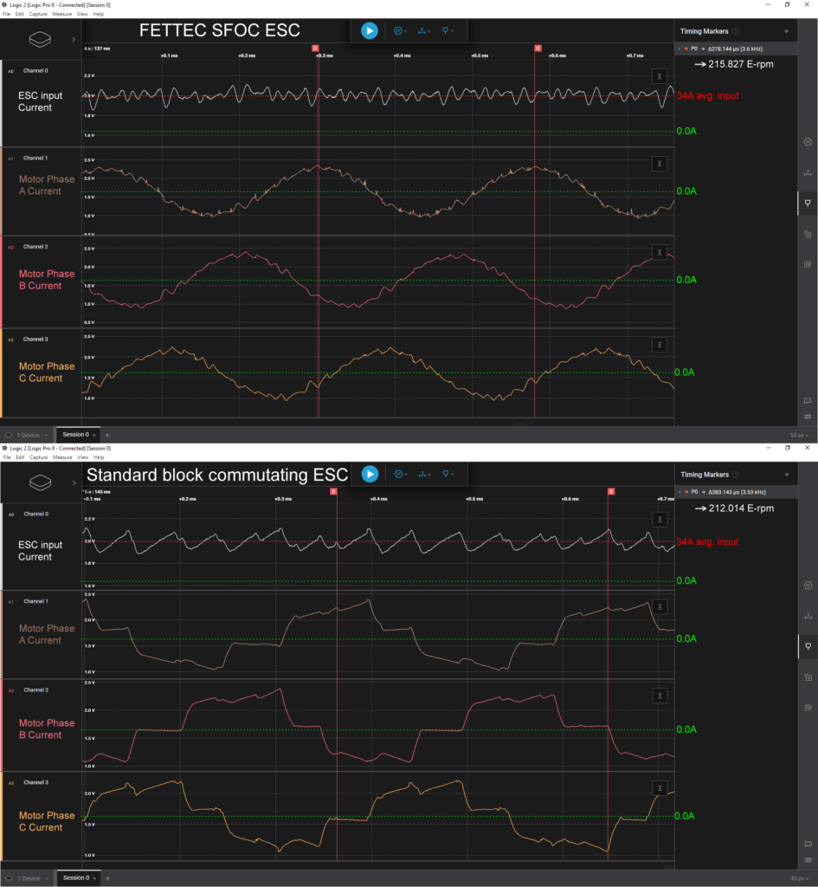Open the Measurements ruler icon in top right sidebar
Viewport: 818px width, 887px height.
pos(807,172)
